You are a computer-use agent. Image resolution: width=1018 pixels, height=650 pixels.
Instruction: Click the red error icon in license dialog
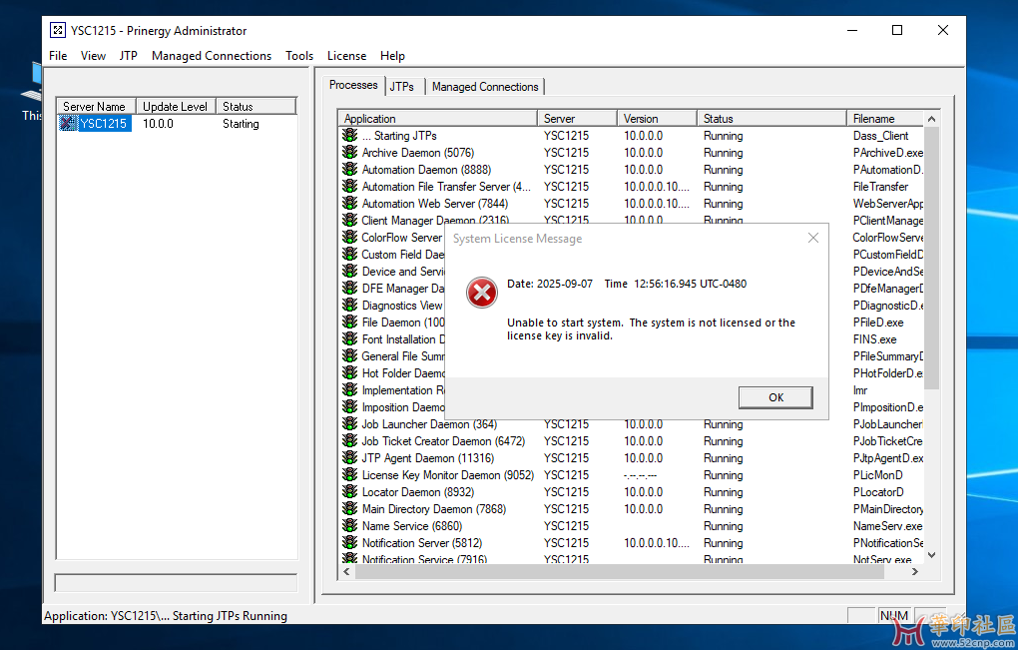coord(482,293)
